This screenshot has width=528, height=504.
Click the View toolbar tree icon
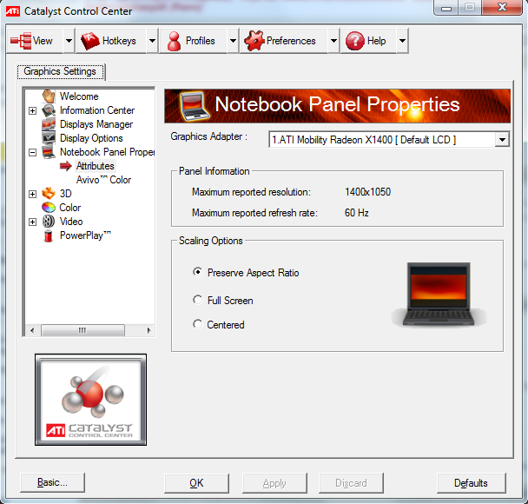(21, 41)
